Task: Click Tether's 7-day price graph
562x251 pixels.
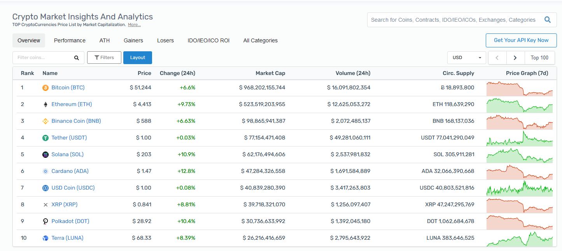Action: pyautogui.click(x=520, y=138)
